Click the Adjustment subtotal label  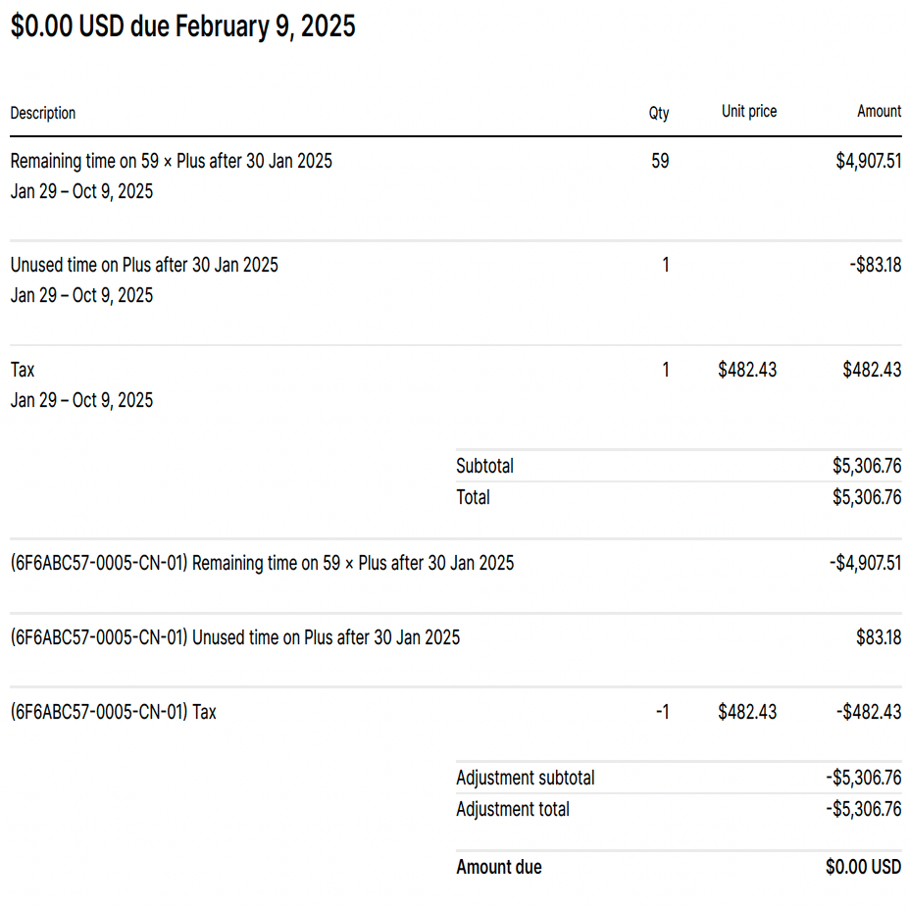525,778
